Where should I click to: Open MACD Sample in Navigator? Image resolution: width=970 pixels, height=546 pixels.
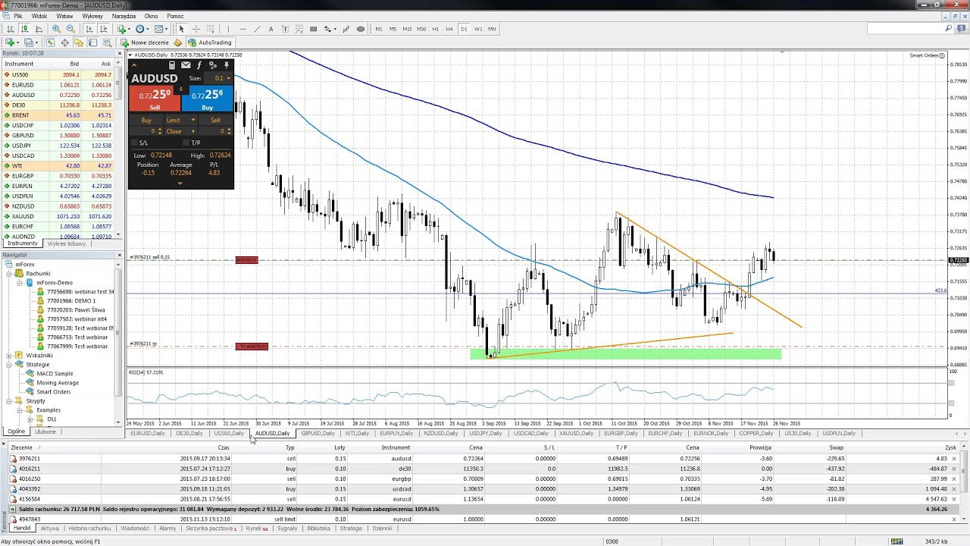pyautogui.click(x=55, y=373)
